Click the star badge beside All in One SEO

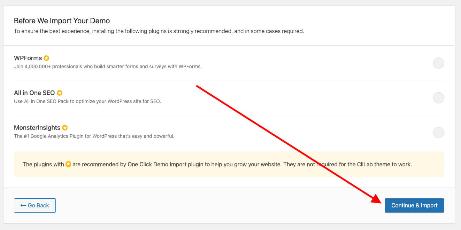click(60, 93)
